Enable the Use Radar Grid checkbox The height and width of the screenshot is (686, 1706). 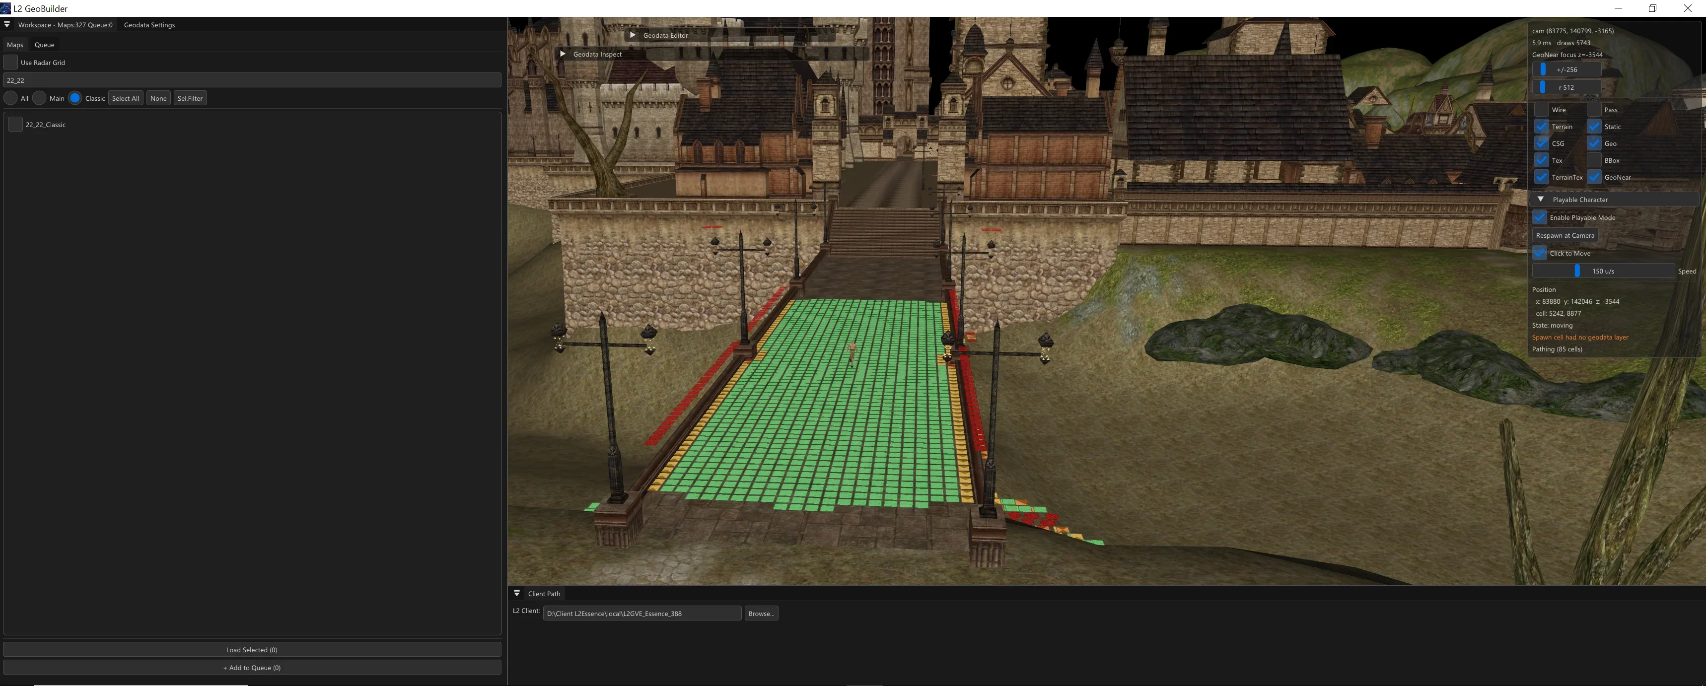(10, 62)
